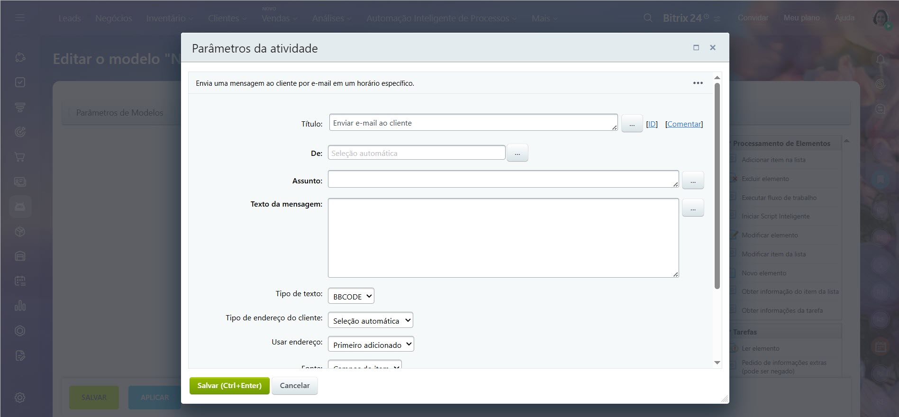Open the store icon in the left sidebar

(x=20, y=256)
